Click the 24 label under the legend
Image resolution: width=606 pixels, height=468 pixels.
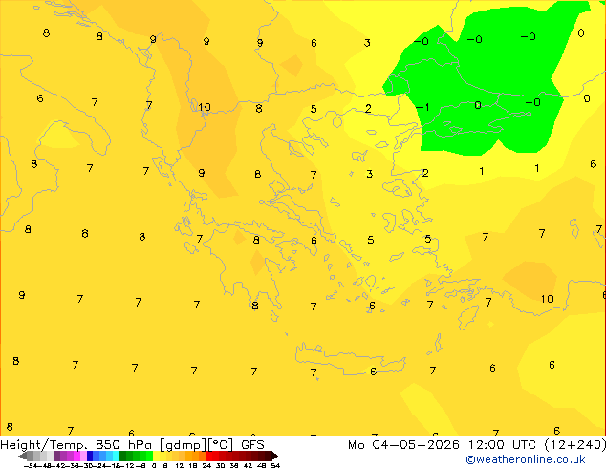206,466
